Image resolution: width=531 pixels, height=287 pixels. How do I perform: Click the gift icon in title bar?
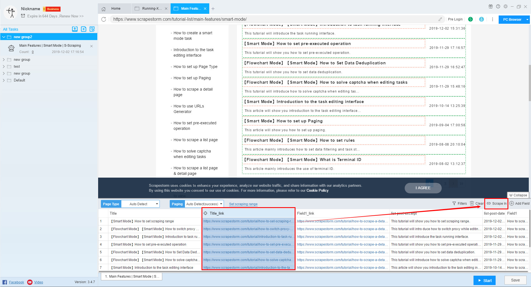point(491,7)
